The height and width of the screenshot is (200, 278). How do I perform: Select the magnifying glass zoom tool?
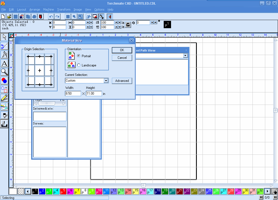[x=4, y=72]
